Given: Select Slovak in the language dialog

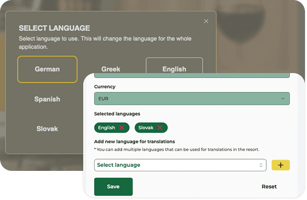Looking at the screenshot, I should pyautogui.click(x=47, y=129).
